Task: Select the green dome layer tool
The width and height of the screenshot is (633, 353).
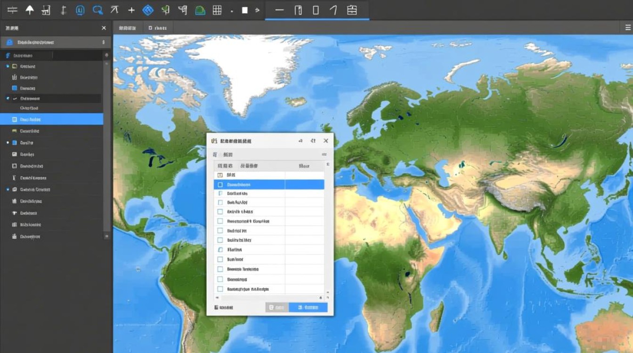Action: pyautogui.click(x=200, y=9)
